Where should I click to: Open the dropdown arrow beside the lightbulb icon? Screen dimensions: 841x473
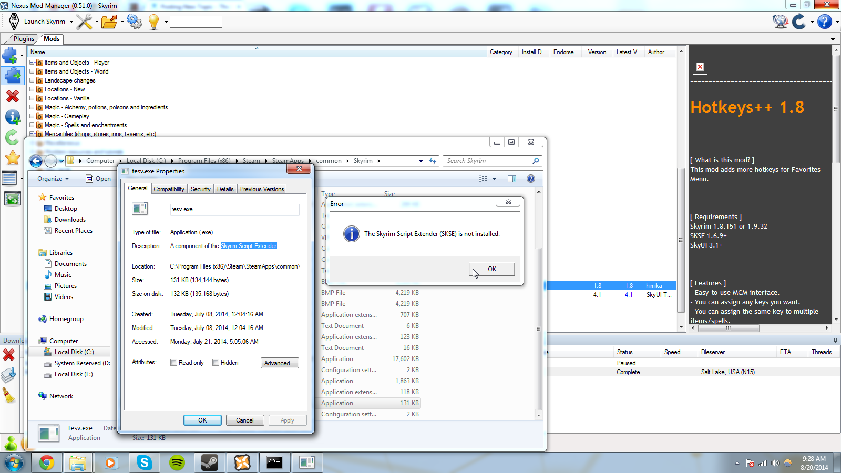pyautogui.click(x=166, y=22)
